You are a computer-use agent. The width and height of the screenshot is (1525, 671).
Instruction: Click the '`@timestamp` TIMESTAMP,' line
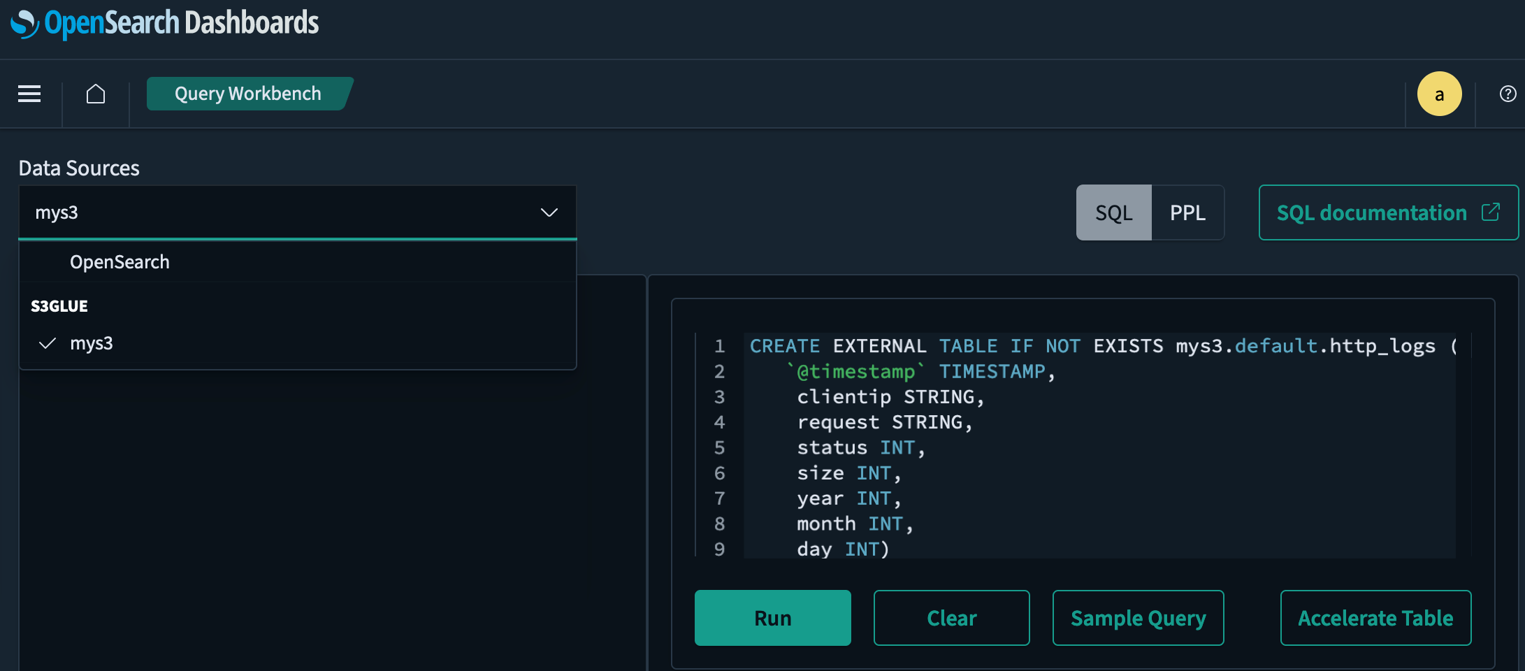click(x=920, y=371)
